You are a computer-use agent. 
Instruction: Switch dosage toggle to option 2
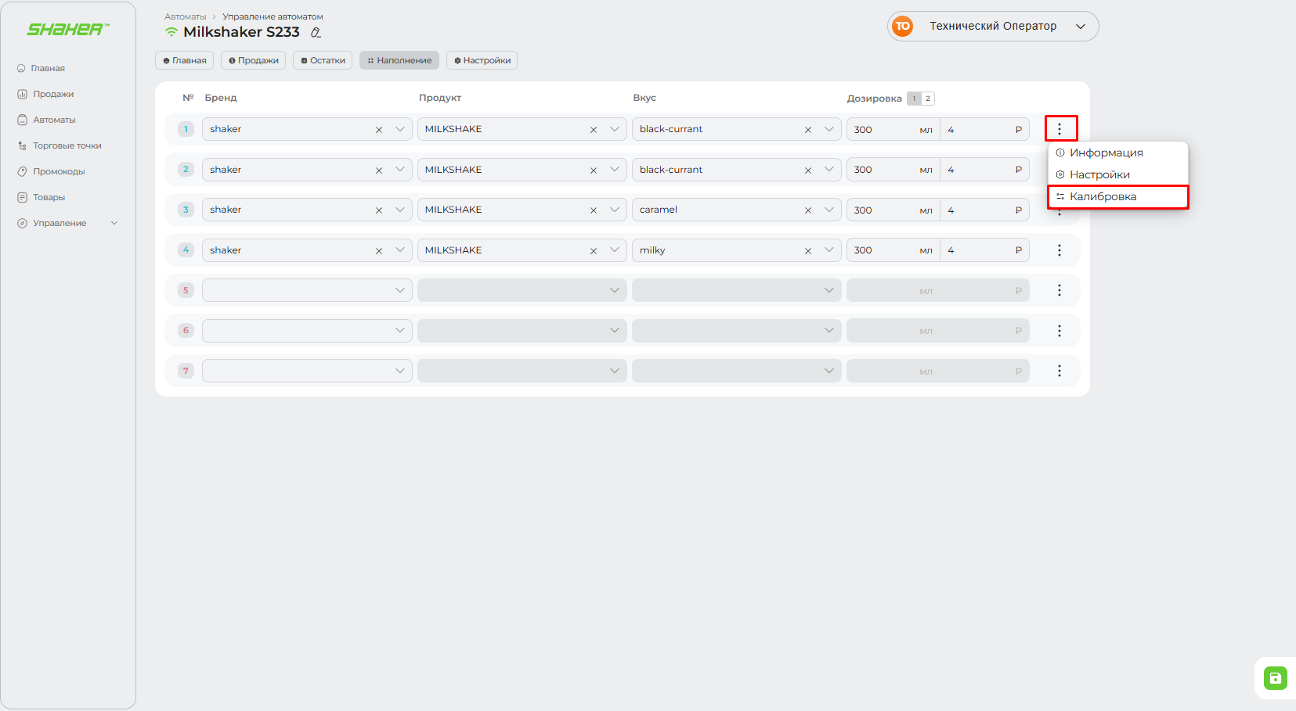pyautogui.click(x=928, y=99)
